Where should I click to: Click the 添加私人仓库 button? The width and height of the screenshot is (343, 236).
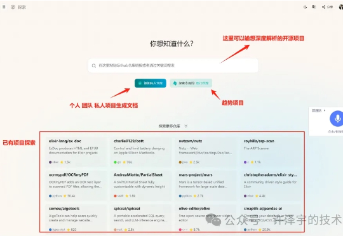151,83
